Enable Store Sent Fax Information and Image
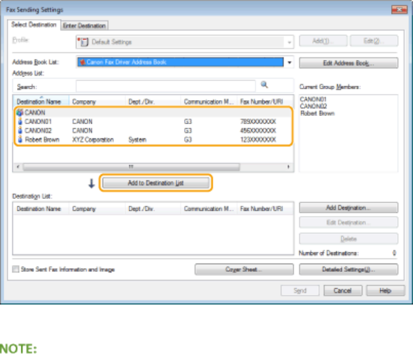Viewport: 413px width, 357px height. pyautogui.click(x=16, y=269)
